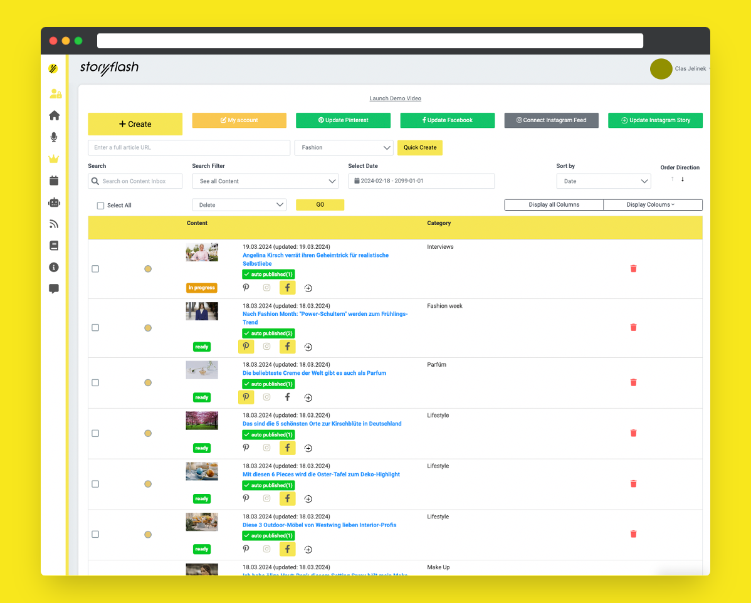The image size is (751, 603).
Task: Open the RSS feed icon in sidebar
Action: pyautogui.click(x=54, y=224)
